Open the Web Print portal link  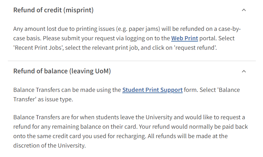(x=184, y=38)
